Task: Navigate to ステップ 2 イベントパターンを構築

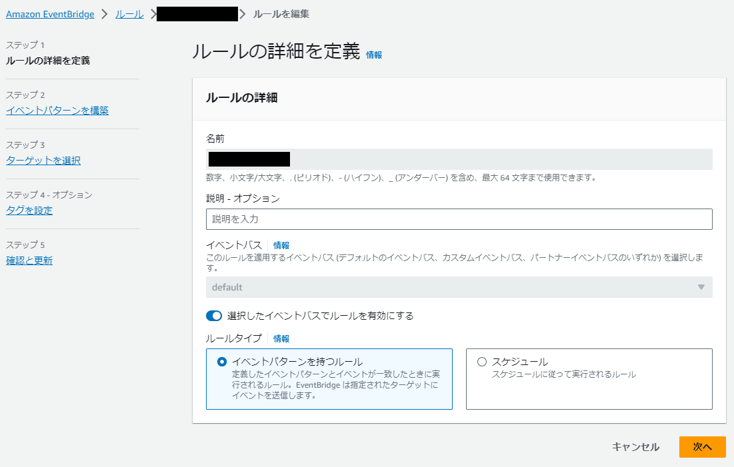Action: coord(57,111)
